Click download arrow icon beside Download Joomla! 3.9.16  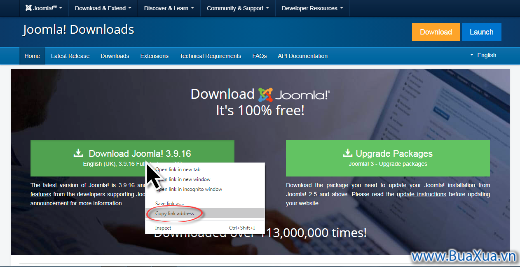pyautogui.click(x=78, y=153)
